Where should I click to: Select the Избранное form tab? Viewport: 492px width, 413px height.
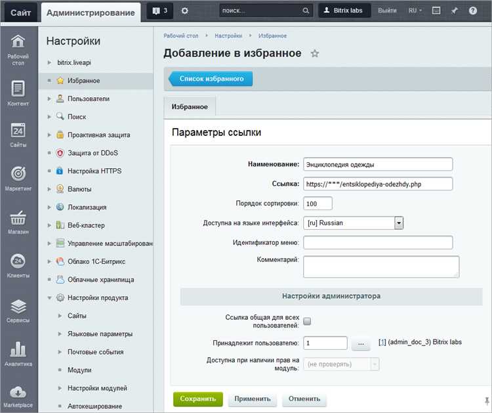point(190,107)
